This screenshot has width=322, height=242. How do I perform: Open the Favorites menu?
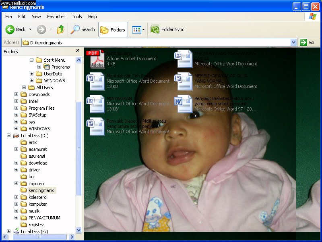click(x=56, y=17)
